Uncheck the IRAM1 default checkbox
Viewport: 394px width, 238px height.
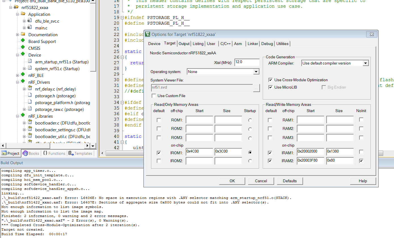coord(270,153)
